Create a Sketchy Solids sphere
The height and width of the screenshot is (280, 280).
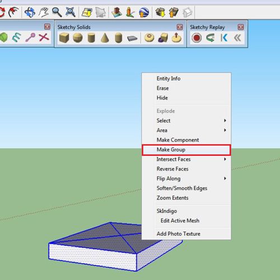click(78, 38)
